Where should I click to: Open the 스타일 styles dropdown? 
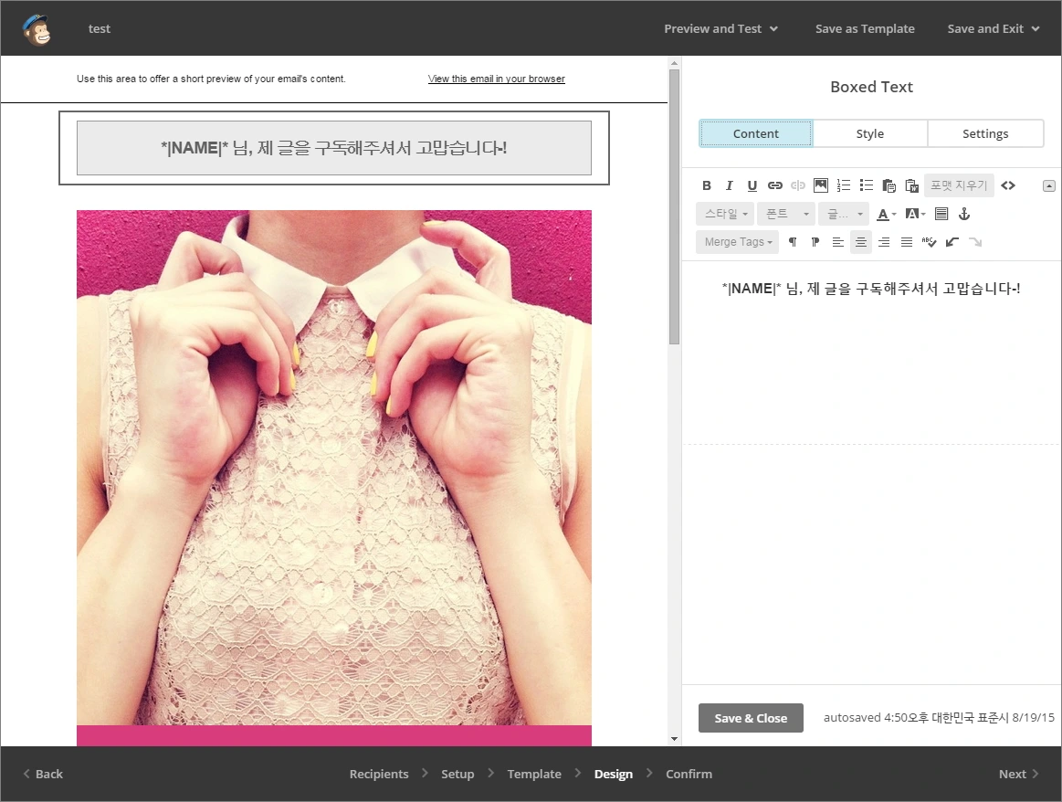[x=725, y=214]
